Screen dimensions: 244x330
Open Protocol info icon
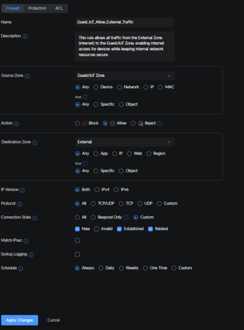point(19,204)
